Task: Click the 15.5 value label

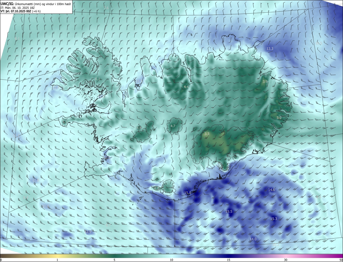Action: [x=229, y=212]
